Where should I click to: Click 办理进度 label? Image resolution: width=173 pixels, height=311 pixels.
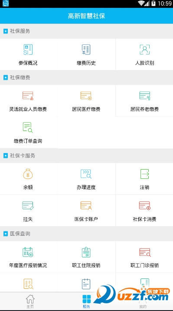(86, 187)
